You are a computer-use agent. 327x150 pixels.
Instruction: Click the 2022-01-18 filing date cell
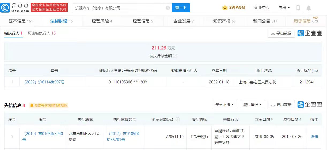(219, 82)
